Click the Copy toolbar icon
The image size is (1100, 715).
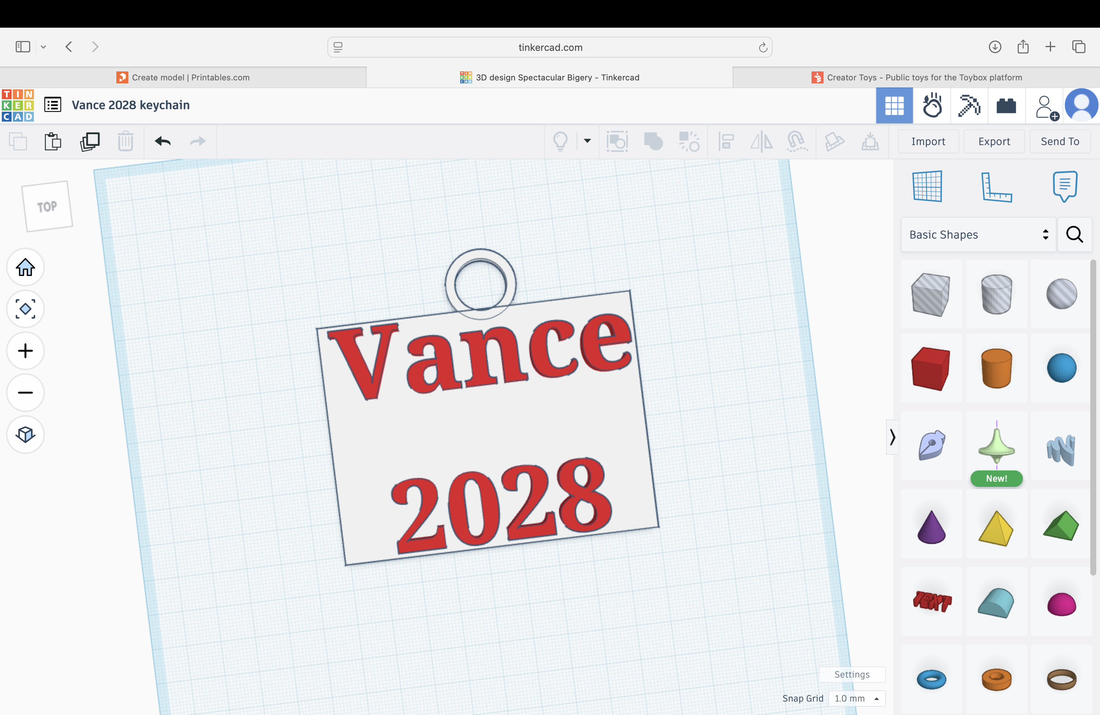click(18, 141)
